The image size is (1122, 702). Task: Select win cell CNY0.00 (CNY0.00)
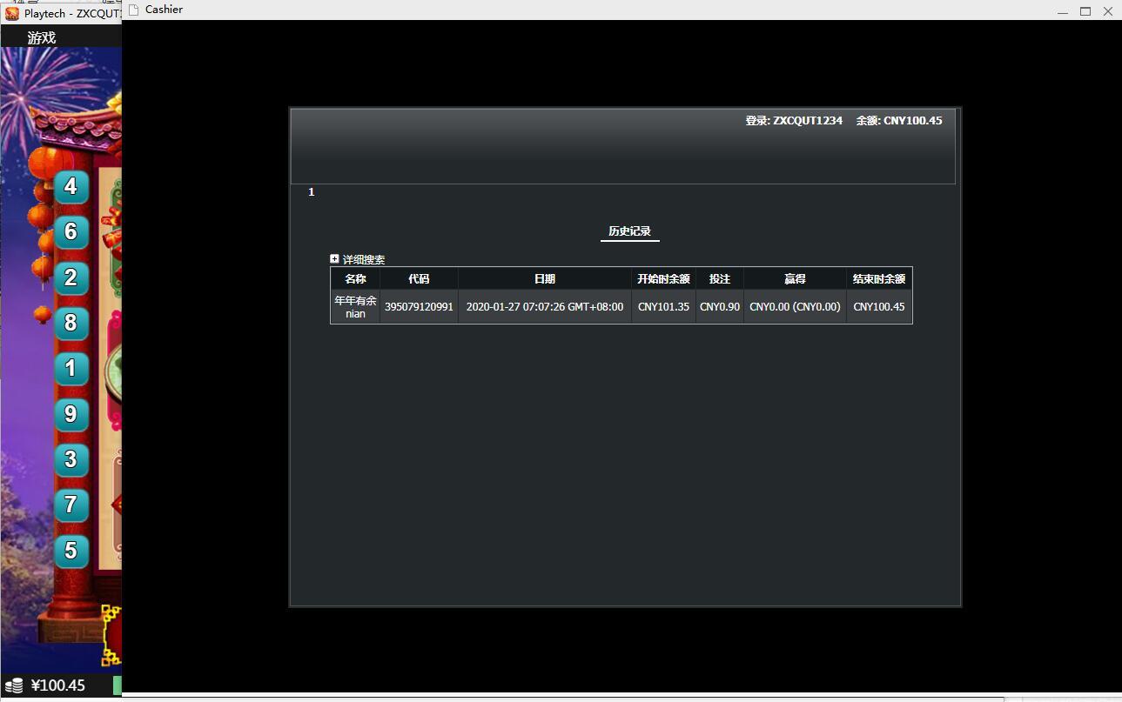pos(795,307)
